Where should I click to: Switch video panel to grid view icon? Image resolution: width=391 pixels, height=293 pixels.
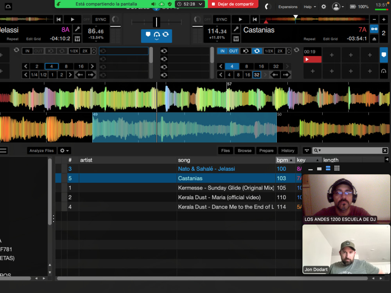(337, 168)
